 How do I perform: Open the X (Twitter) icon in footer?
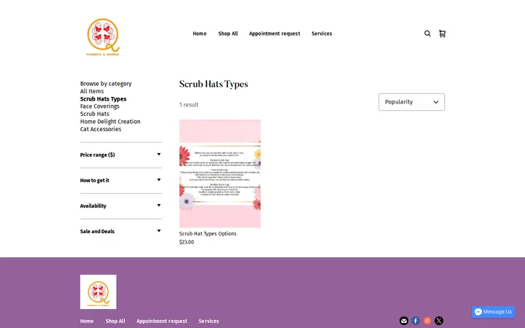pyautogui.click(x=439, y=321)
